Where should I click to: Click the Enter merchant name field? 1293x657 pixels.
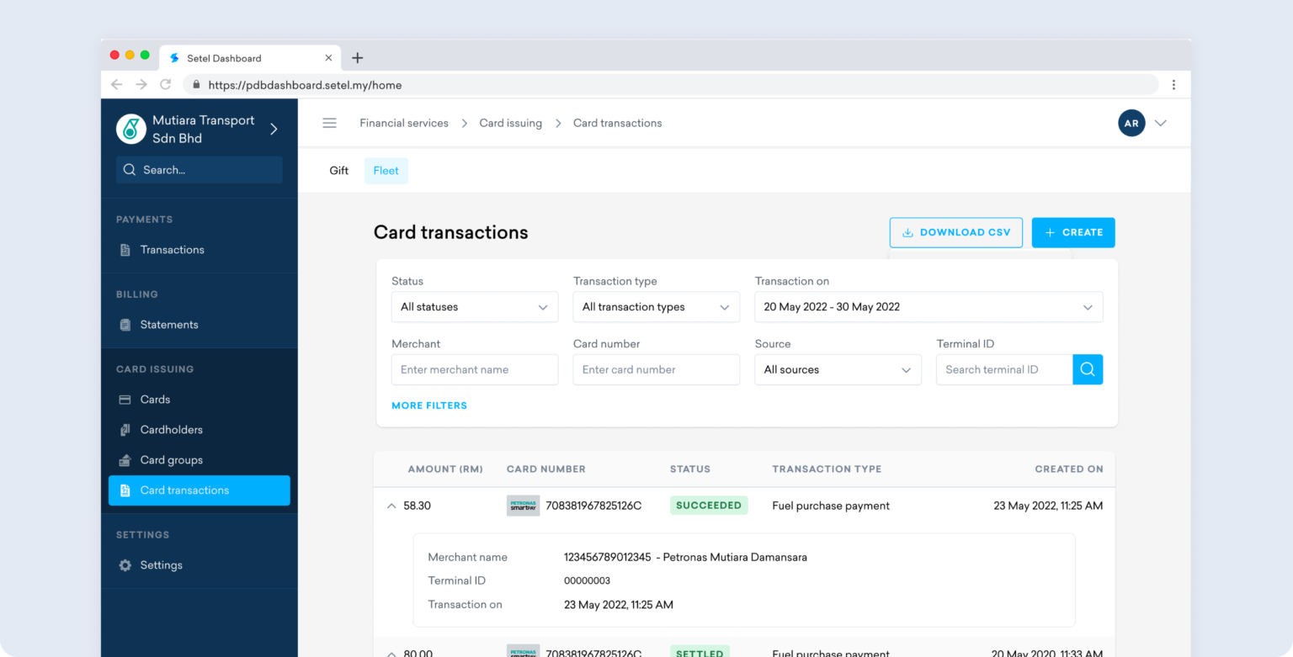[474, 369]
